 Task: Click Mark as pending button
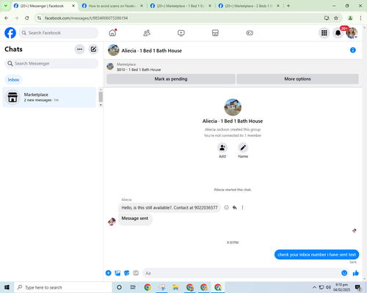pos(171,79)
